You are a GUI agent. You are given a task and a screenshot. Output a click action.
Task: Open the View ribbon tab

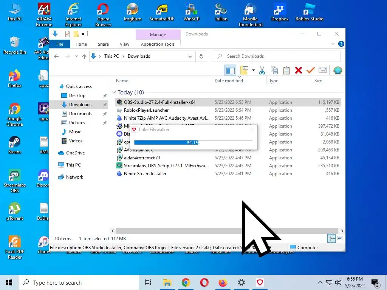tap(124, 44)
